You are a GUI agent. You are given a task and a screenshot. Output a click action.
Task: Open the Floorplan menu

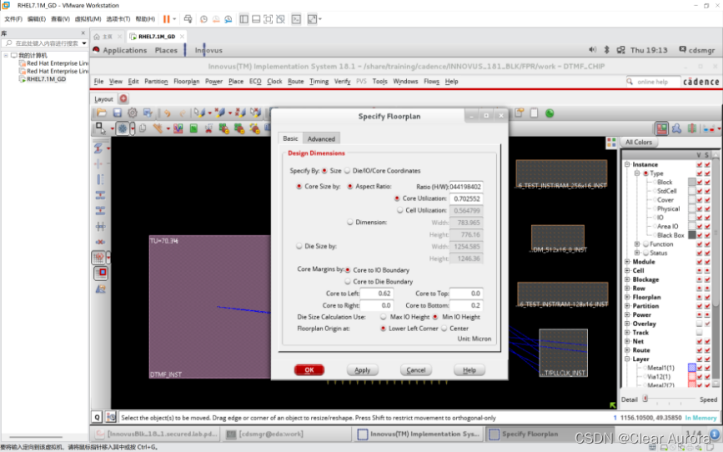coord(186,81)
